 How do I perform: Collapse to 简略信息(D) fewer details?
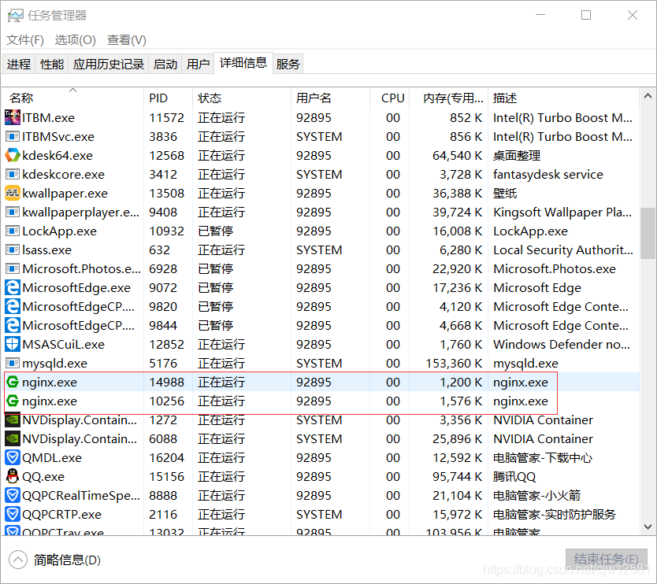pyautogui.click(x=55, y=560)
